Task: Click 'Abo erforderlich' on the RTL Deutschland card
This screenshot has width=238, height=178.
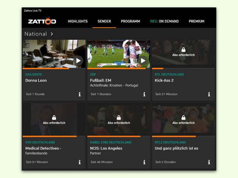Action: [183, 55]
